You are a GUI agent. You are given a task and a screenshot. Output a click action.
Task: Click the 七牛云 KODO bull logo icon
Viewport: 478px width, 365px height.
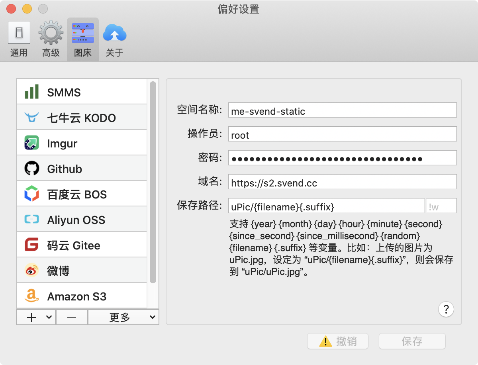click(x=32, y=118)
